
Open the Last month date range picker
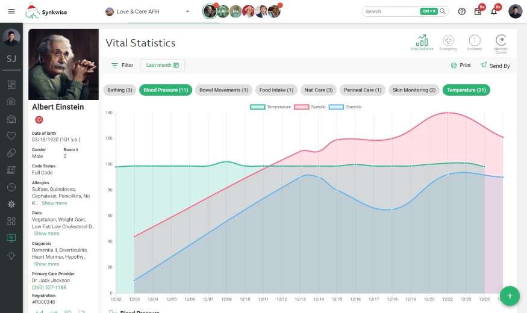(163, 65)
